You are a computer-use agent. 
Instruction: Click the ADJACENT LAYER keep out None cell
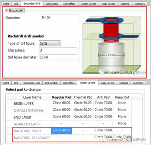tap(122, 123)
